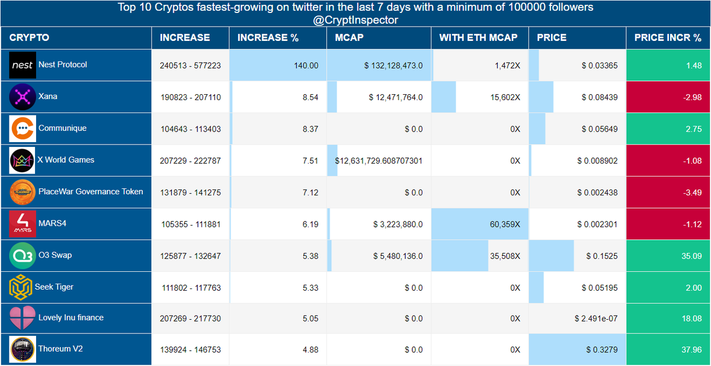
Task: Click the Lovely Inu finance heart logo
Action: (x=23, y=319)
